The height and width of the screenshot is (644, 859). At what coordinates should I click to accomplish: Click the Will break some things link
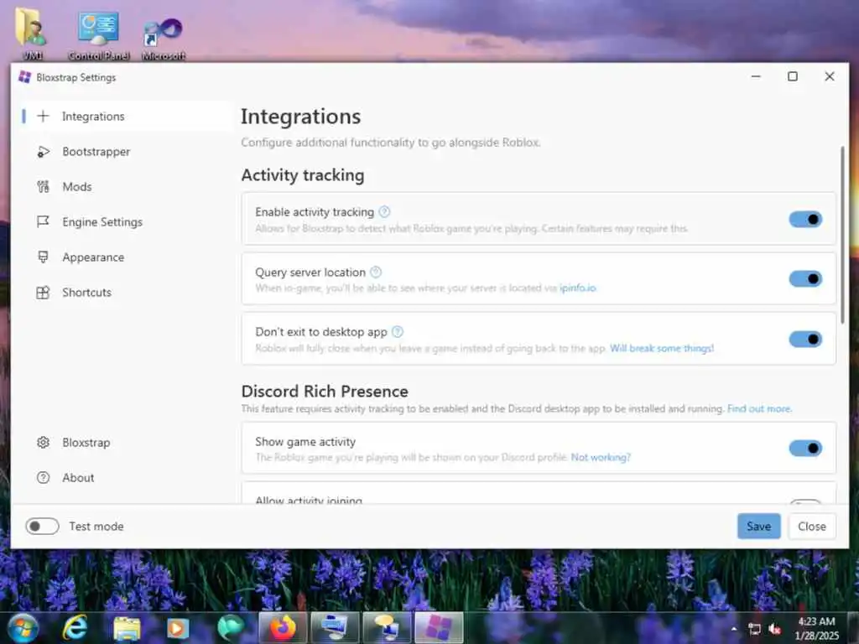click(662, 348)
